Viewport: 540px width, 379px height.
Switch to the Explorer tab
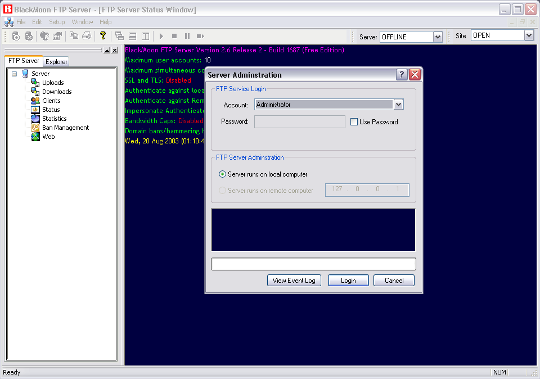(x=56, y=62)
